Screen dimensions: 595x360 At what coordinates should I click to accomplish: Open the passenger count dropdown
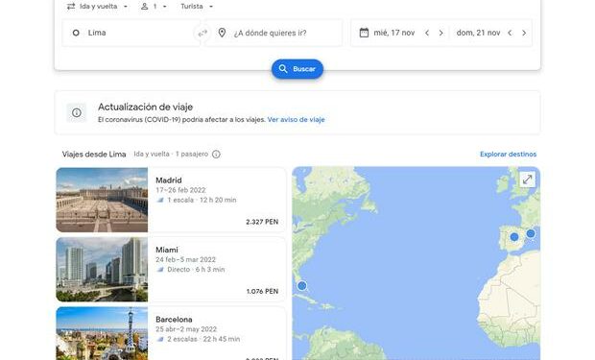(154, 7)
